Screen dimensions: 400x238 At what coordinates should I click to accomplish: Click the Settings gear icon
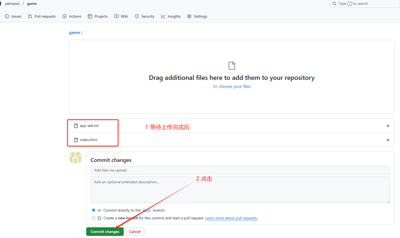[189, 16]
